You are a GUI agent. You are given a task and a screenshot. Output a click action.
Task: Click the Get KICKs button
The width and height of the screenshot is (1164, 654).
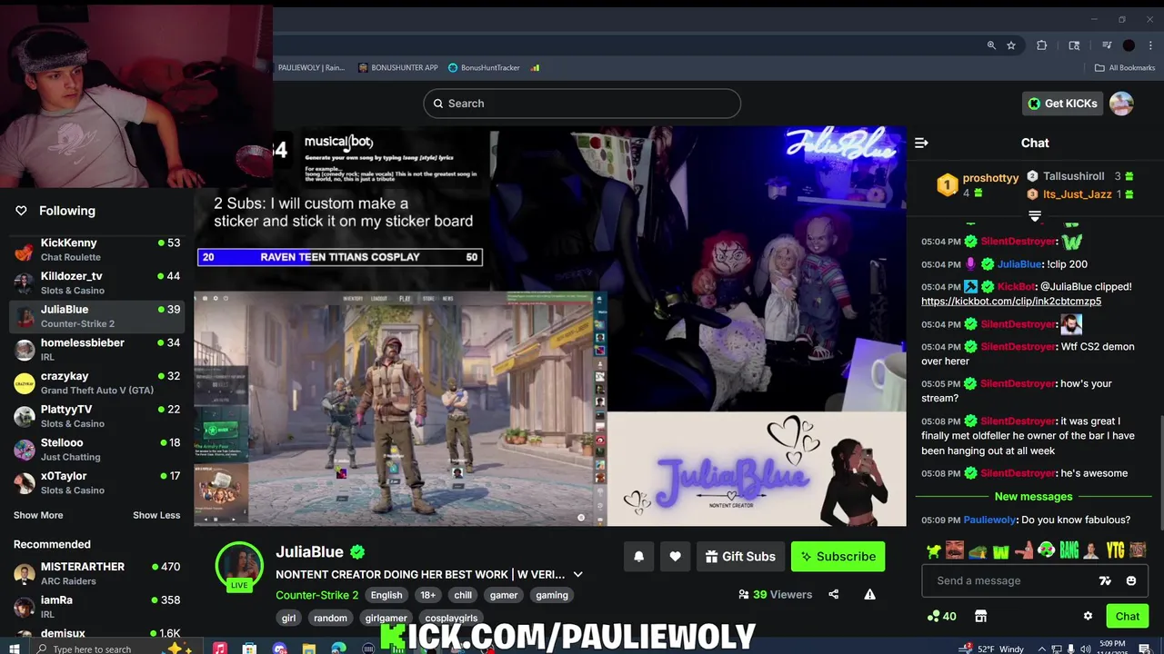pos(1062,104)
